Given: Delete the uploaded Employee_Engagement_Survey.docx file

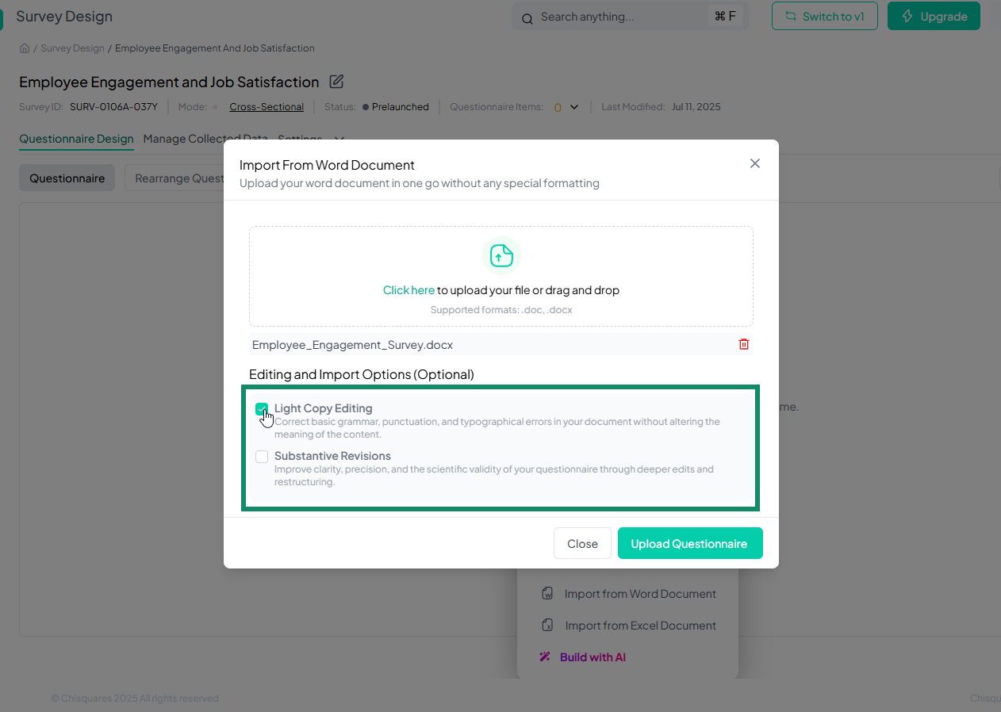Looking at the screenshot, I should pos(744,344).
